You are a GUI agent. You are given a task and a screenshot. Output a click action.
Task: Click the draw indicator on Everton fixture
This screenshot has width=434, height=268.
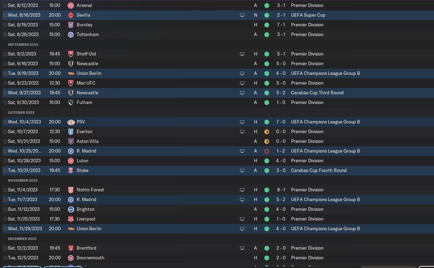[266, 132]
